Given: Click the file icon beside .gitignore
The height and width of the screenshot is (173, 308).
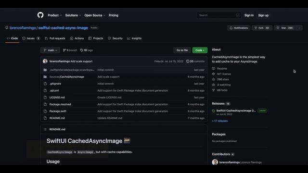Looking at the screenshot, I should (x=45, y=84).
